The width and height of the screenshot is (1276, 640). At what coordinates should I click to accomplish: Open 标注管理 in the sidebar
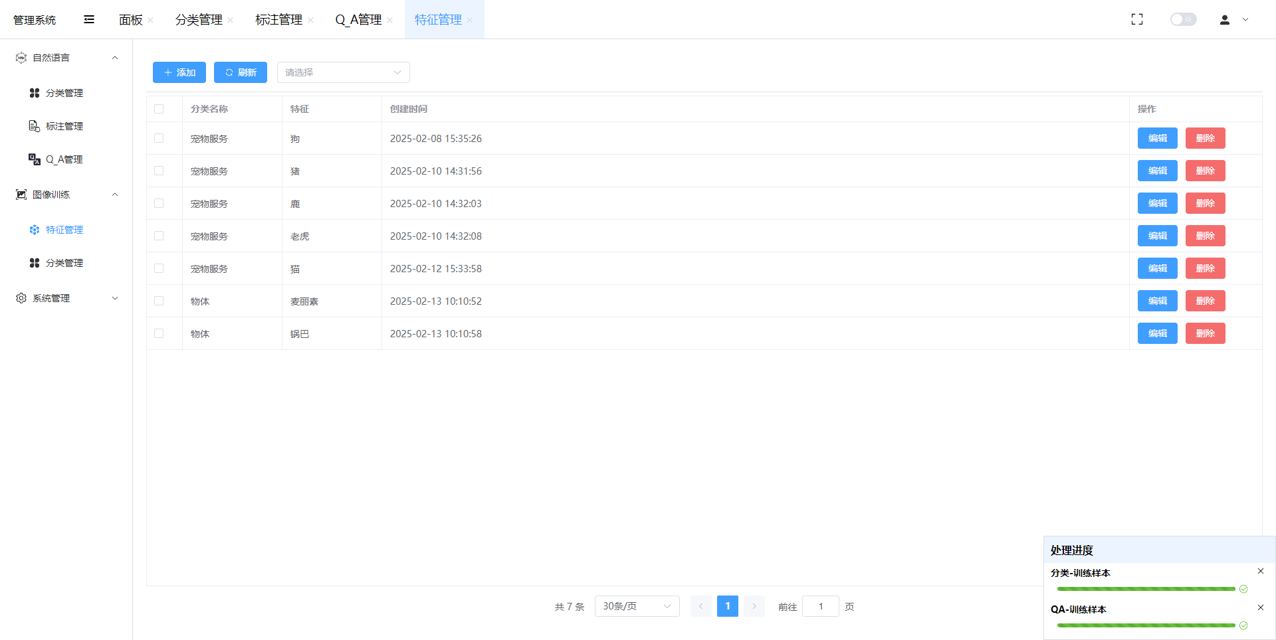coord(66,126)
